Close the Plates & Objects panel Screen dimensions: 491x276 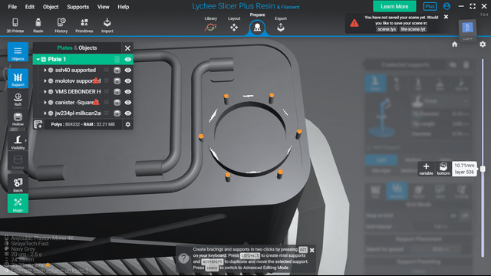point(127,48)
